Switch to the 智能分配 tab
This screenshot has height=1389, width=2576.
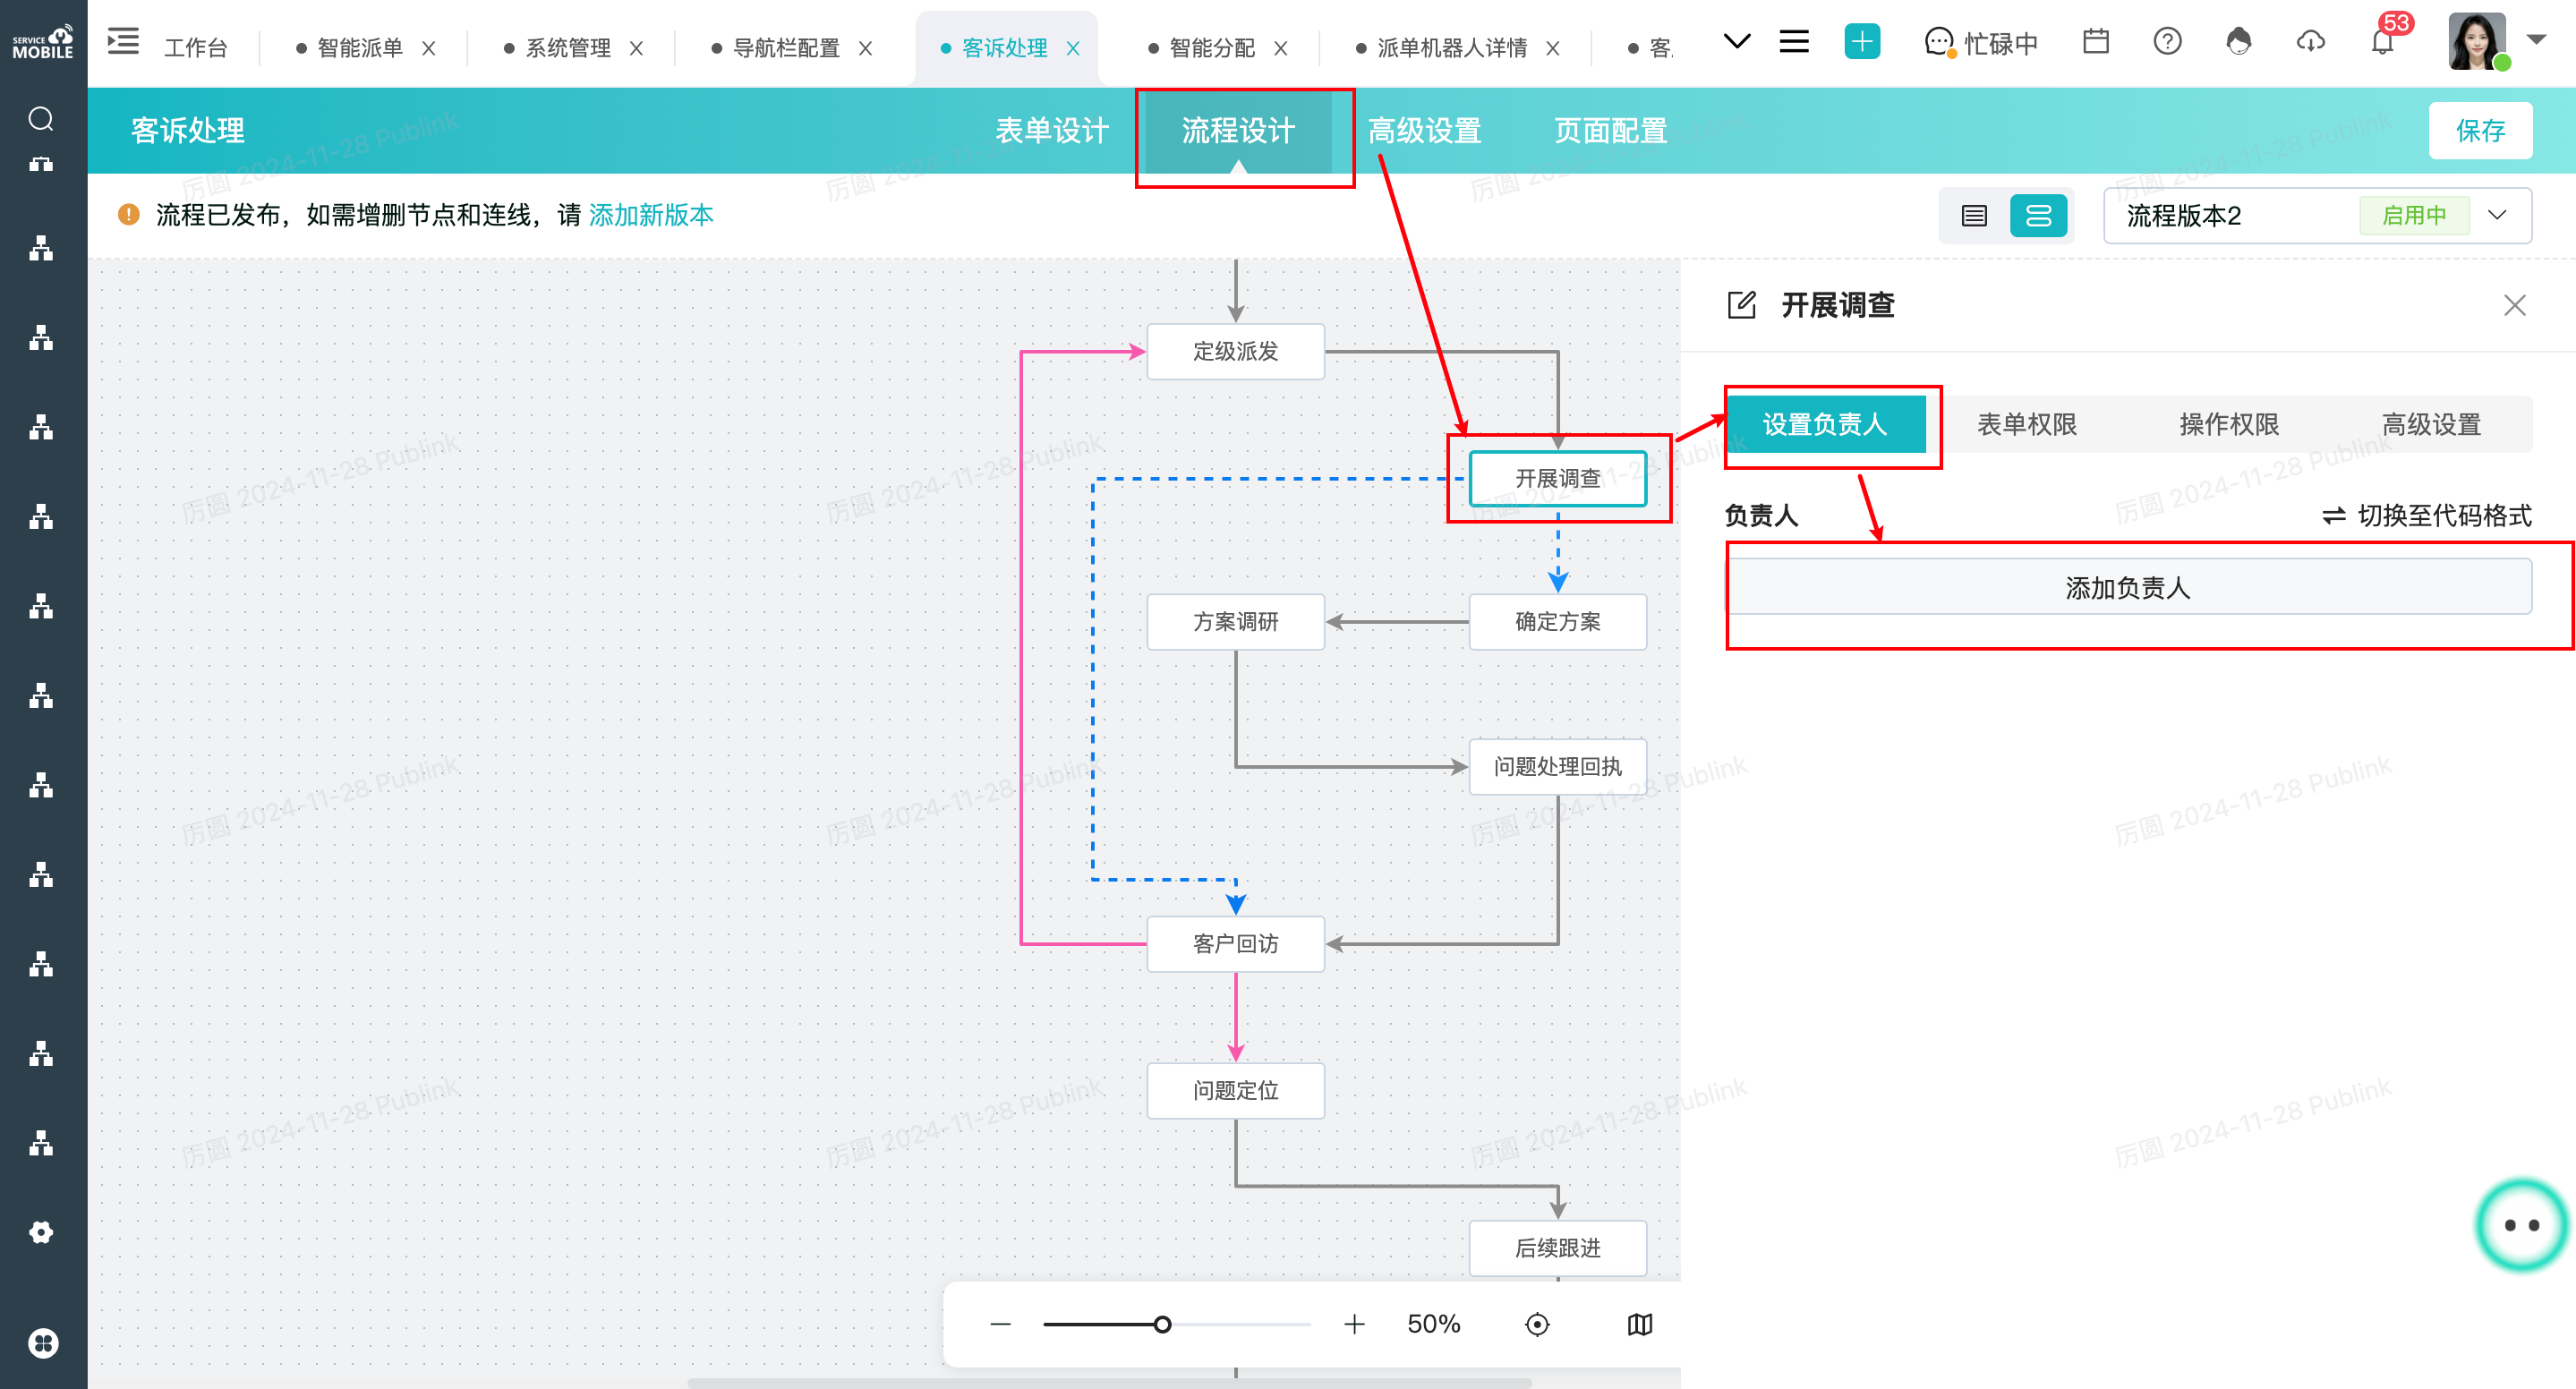1211,48
